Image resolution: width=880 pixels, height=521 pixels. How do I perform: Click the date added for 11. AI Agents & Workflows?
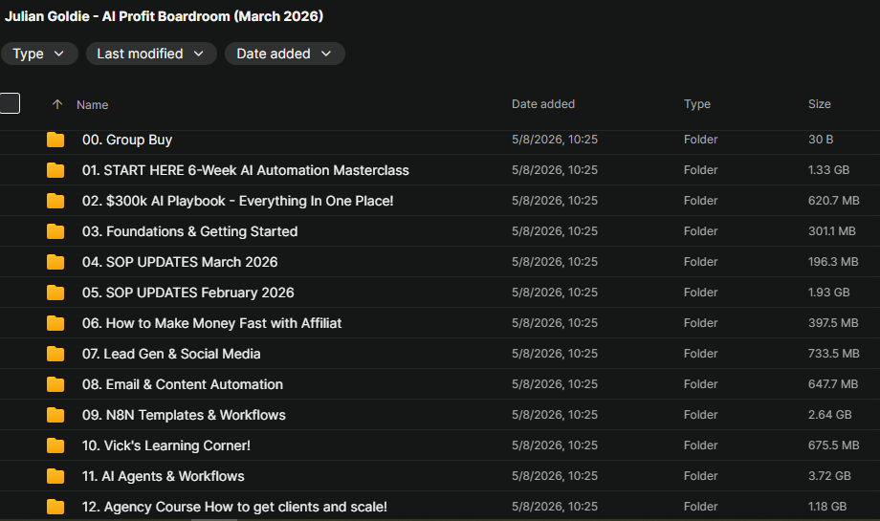click(555, 475)
